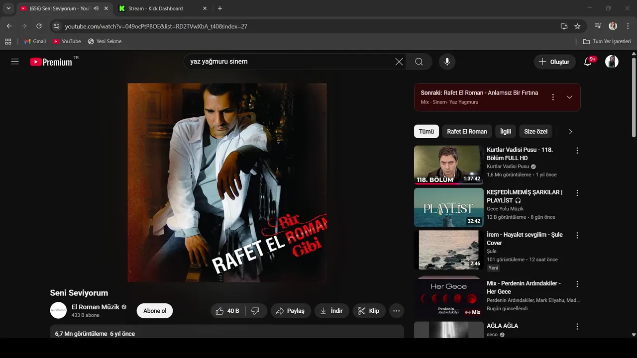Select the Tümü filter chip

coord(426,131)
